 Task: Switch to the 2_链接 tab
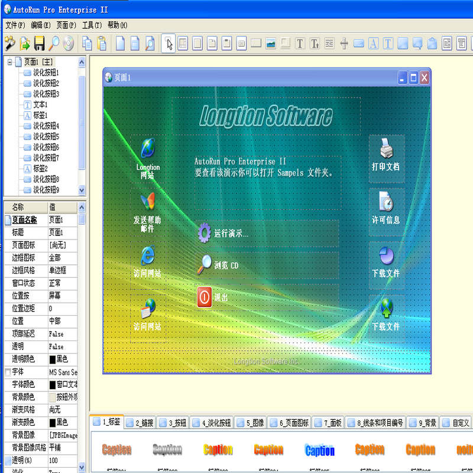coord(140,423)
